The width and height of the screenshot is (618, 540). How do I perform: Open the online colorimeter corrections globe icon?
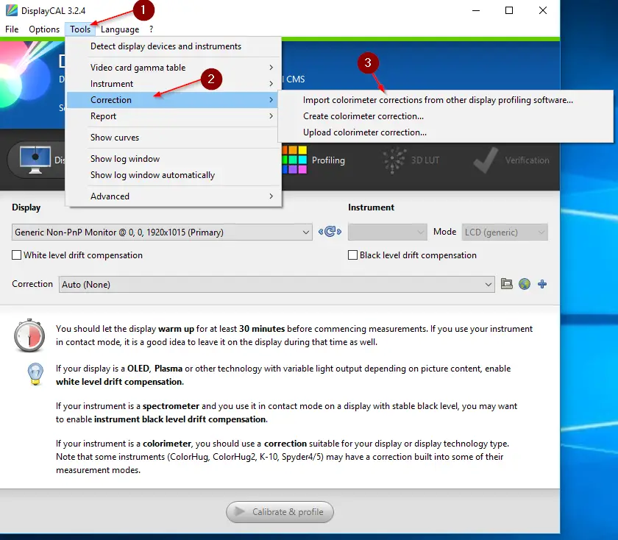coord(524,284)
